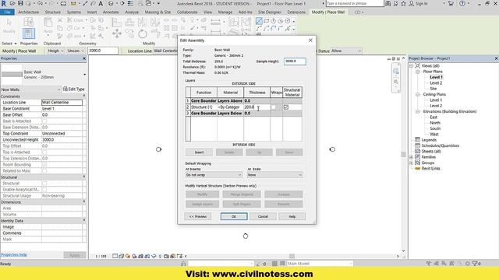Screen dimensions: 499x280
Task: Open the Properties help link
Action: tap(14, 254)
